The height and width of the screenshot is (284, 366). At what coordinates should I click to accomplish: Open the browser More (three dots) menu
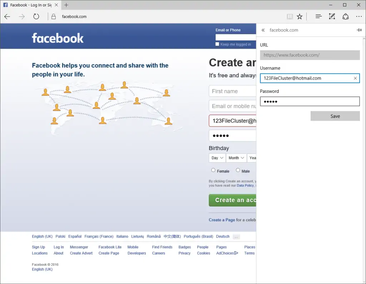point(359,16)
